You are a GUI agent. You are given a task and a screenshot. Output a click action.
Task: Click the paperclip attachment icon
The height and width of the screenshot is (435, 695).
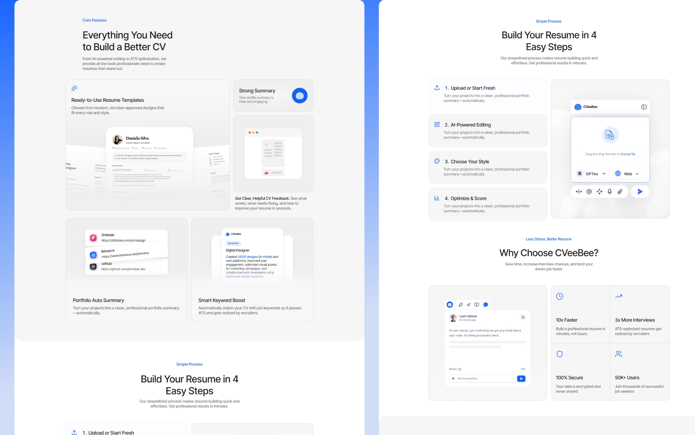click(620, 192)
